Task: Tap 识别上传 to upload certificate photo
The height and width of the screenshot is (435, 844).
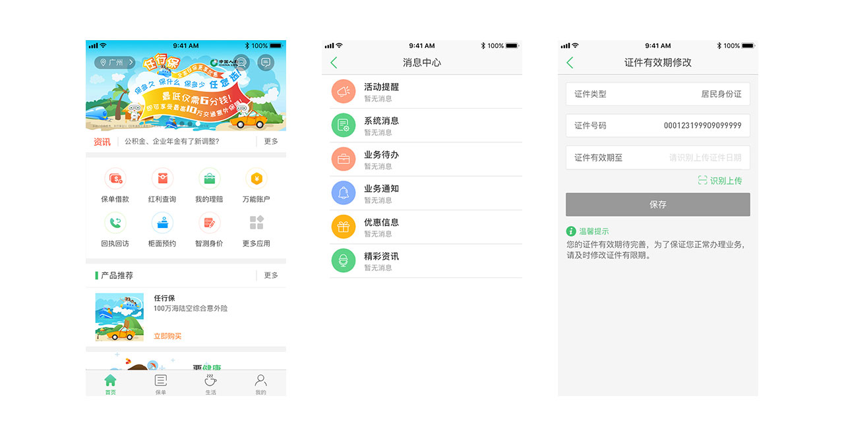Action: pos(720,180)
